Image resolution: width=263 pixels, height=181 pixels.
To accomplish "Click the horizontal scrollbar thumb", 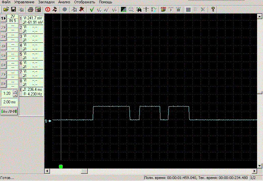I will point(84,171).
